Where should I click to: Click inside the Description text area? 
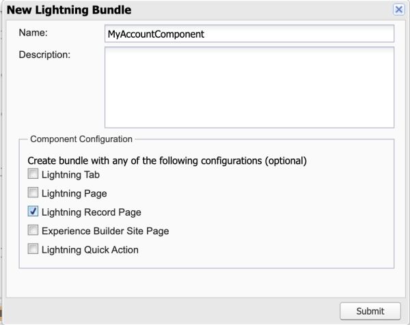point(249,87)
